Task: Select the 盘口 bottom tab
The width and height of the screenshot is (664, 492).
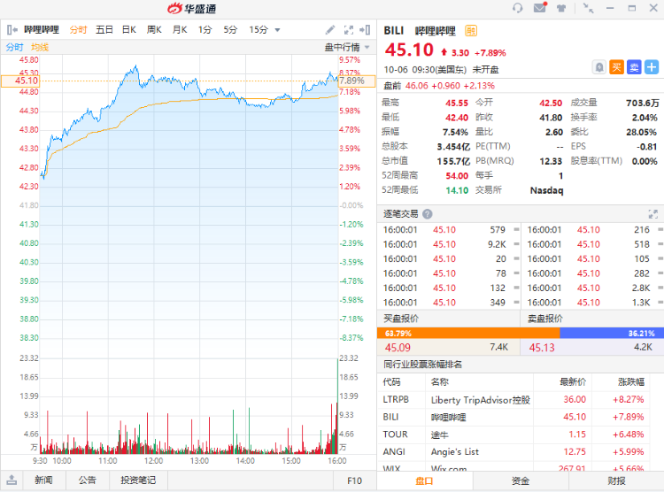Action: click(x=424, y=481)
